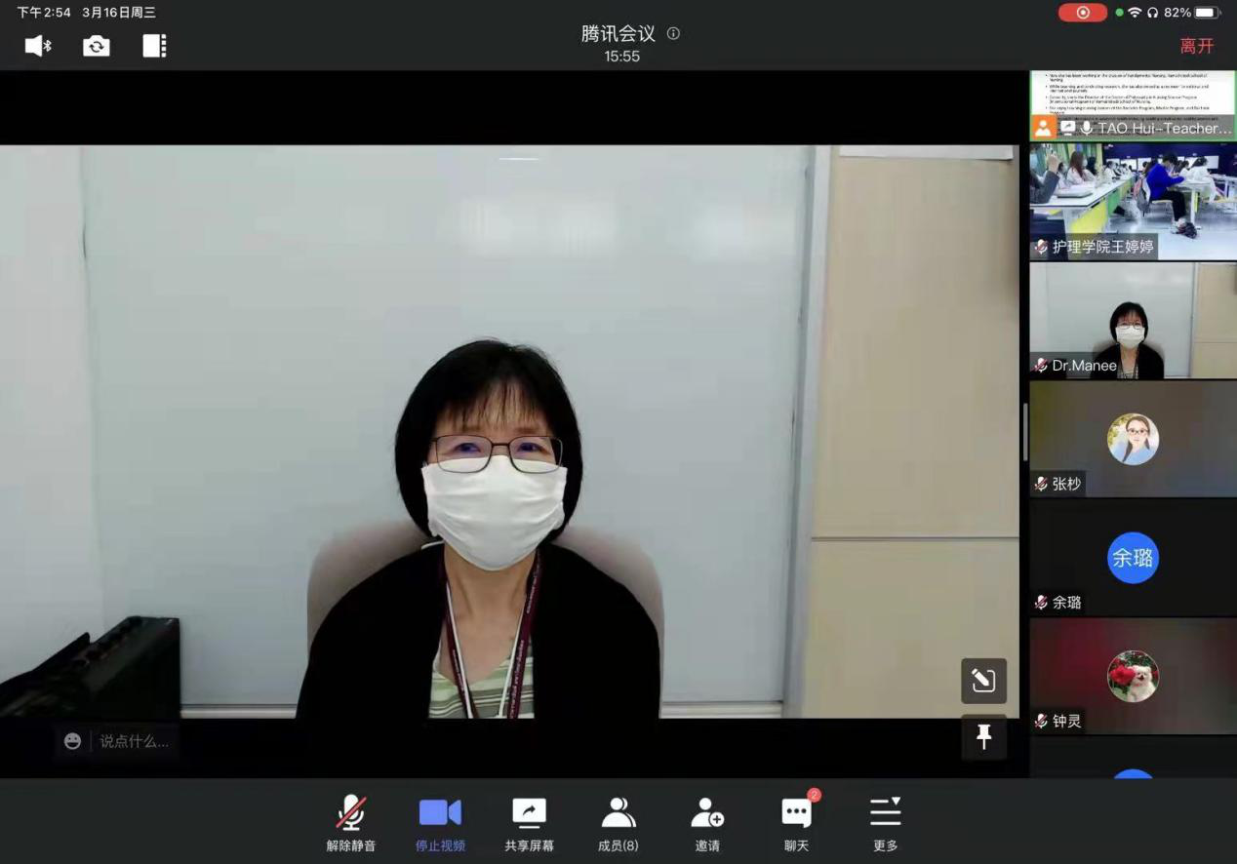The height and width of the screenshot is (864, 1237).
Task: Change the video layout with the layout icon
Action: tap(154, 46)
